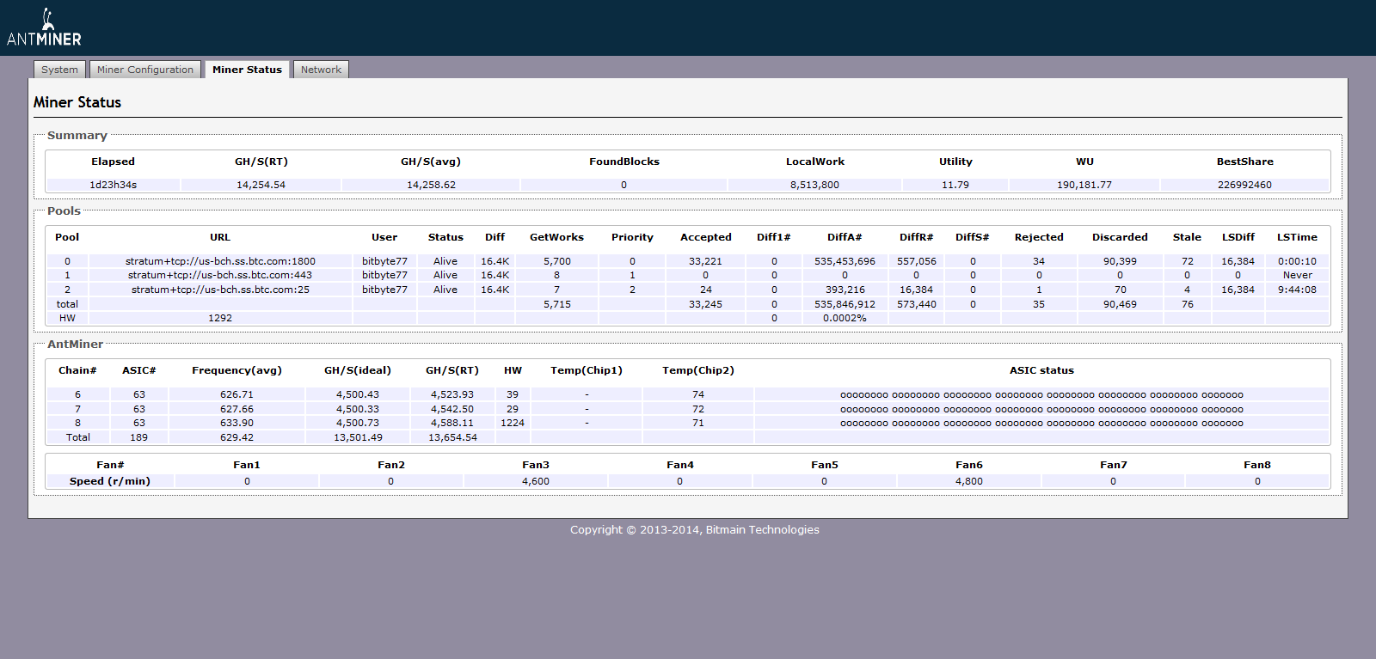Select Temp(Chip2) value 71
1376x659 pixels.
(x=697, y=423)
